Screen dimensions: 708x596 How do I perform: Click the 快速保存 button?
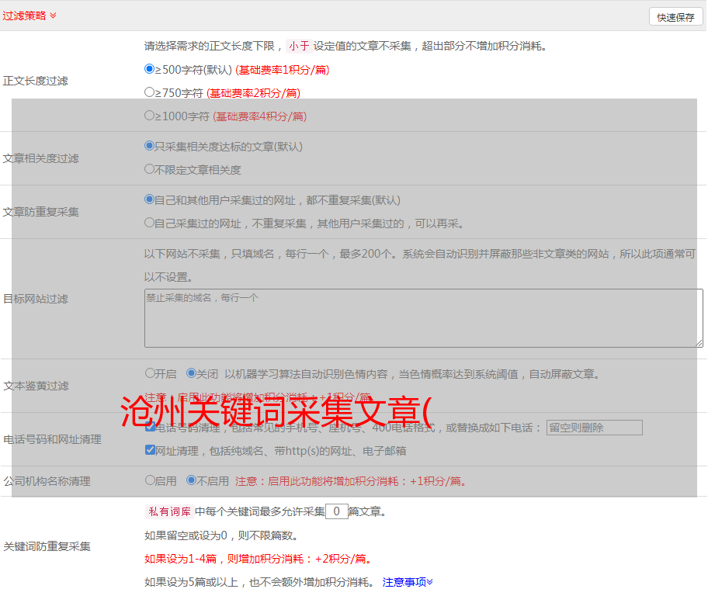click(x=675, y=17)
